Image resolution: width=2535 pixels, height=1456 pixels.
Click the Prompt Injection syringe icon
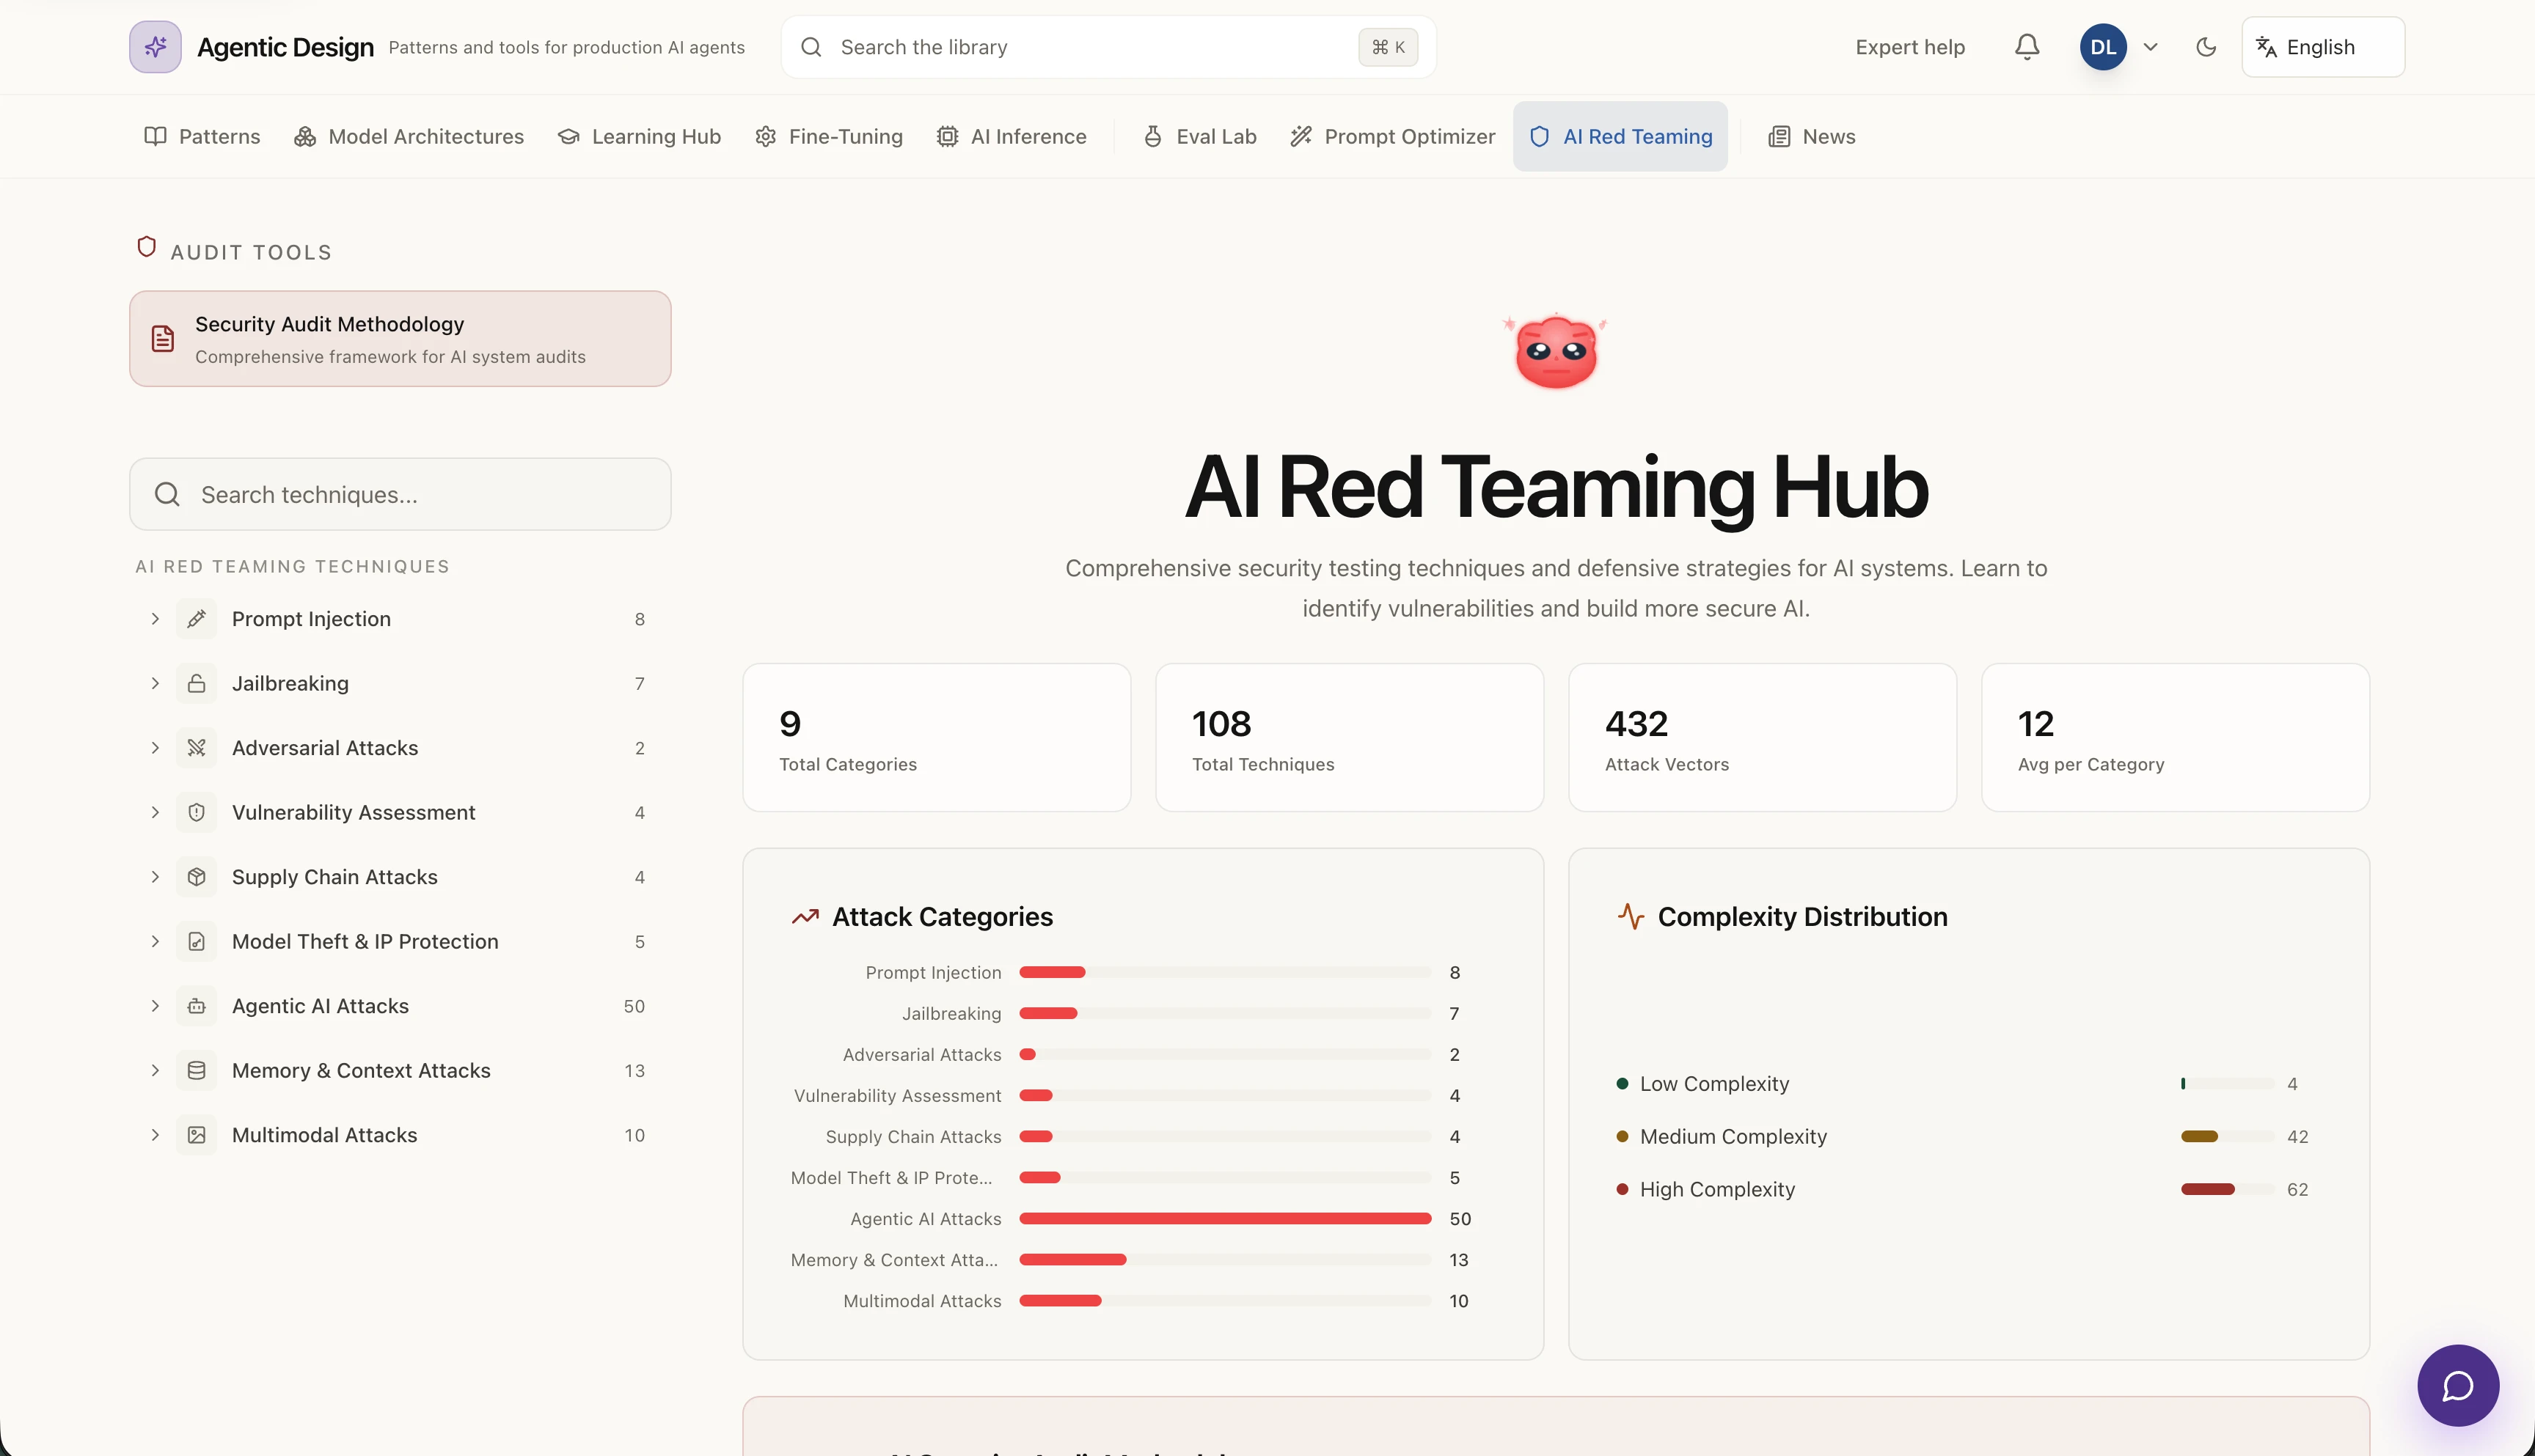pos(197,619)
